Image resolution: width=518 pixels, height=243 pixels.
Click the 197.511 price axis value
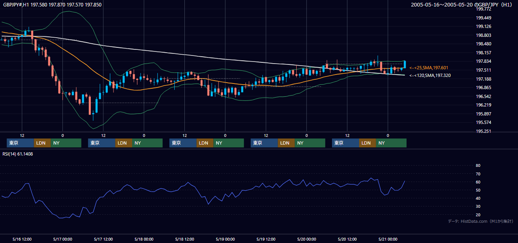(483, 70)
